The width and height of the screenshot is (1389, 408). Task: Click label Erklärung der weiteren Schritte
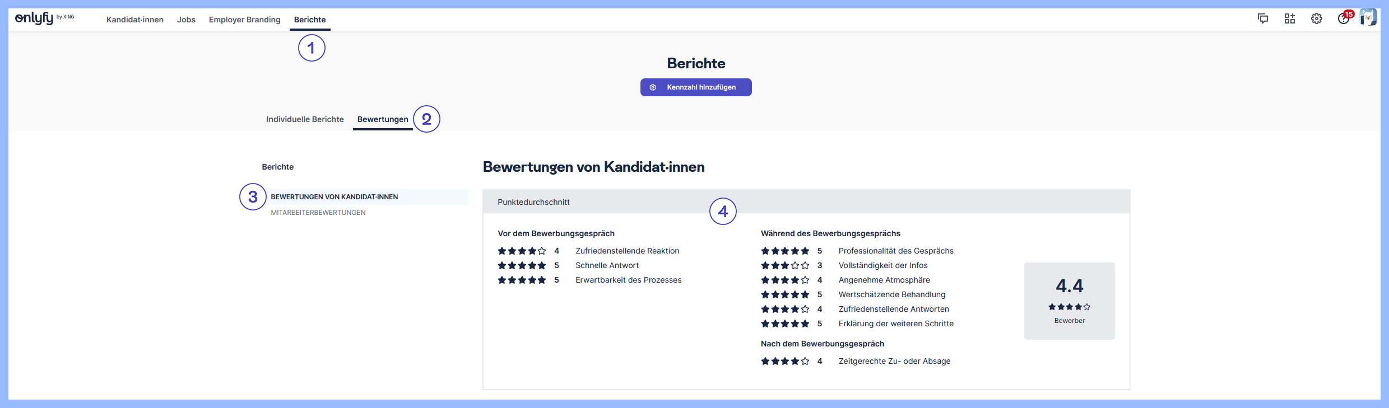(896, 323)
